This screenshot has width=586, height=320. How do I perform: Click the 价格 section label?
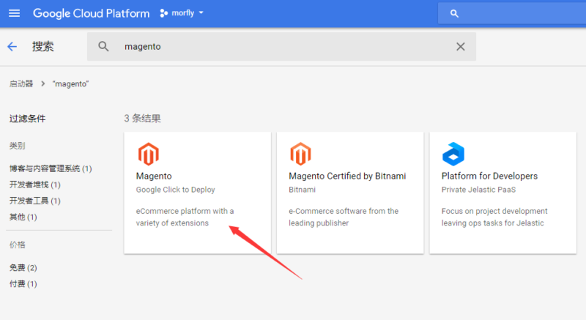[x=17, y=245]
